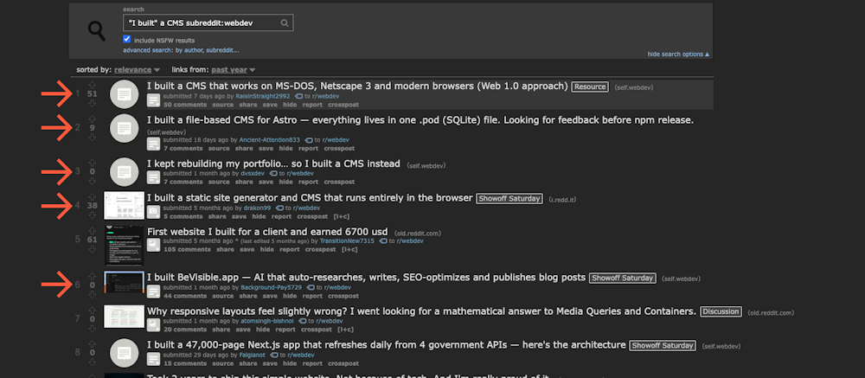Open author profile Ancient-Attention833
865x378 pixels.
click(270, 140)
